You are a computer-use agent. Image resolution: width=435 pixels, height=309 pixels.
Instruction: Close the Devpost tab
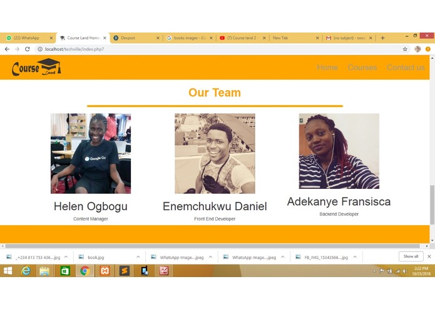(x=158, y=38)
